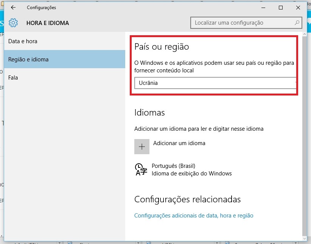Select Região e idioma in the sidebar
Image resolution: width=311 pixels, height=244 pixels.
click(28, 59)
